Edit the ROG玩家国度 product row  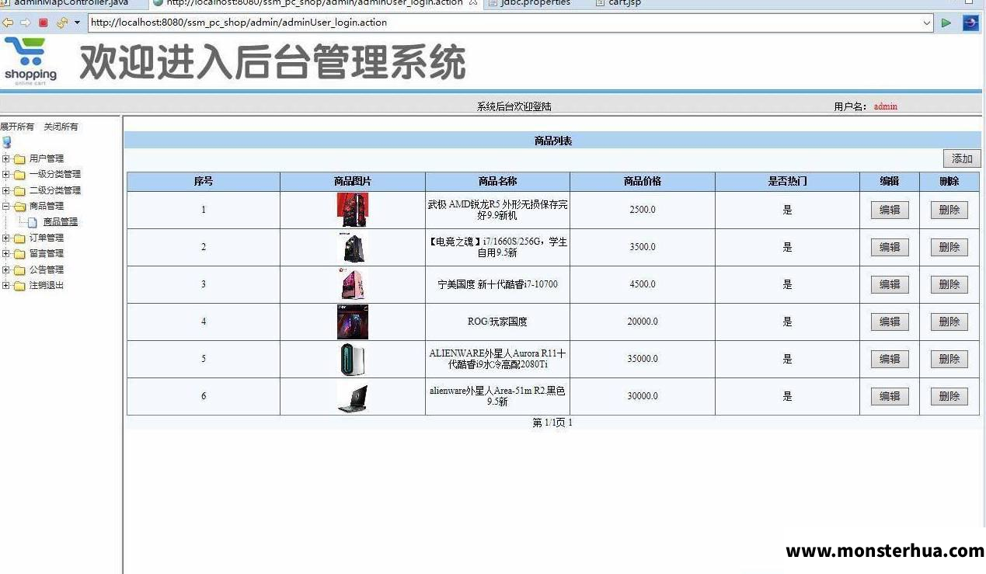pos(890,322)
